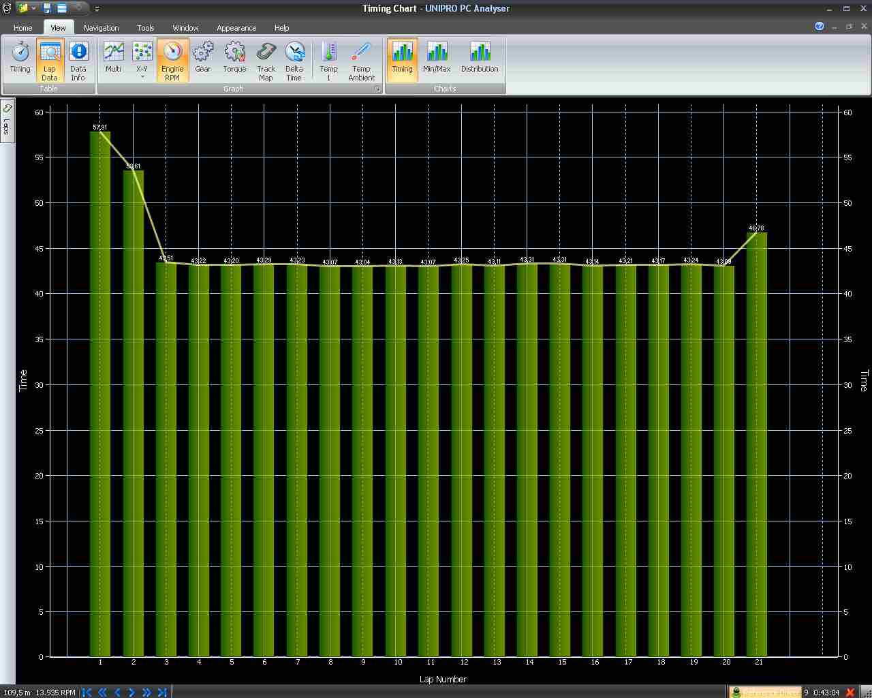Click the 13.935 RPM status readout
The height and width of the screenshot is (698, 872).
[x=56, y=693]
